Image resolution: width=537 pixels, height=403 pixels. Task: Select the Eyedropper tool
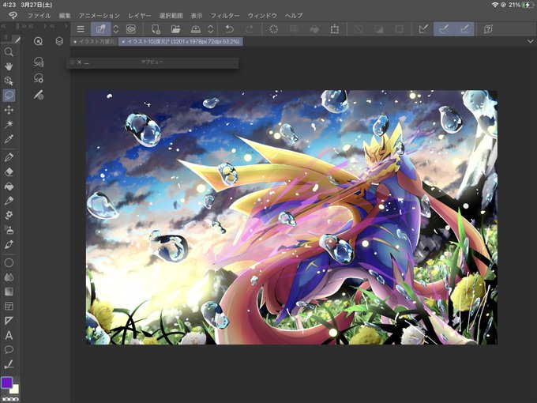(x=9, y=139)
